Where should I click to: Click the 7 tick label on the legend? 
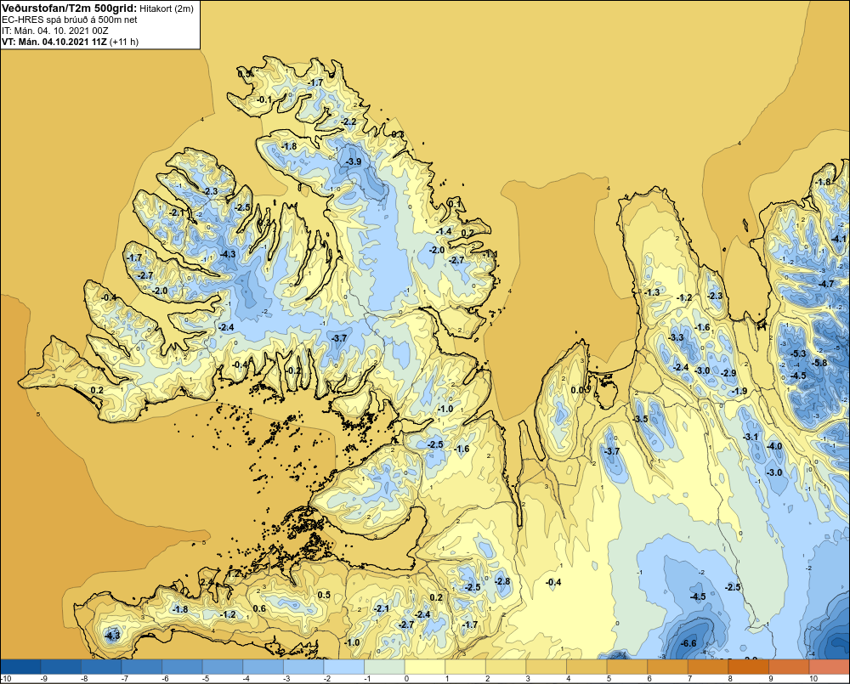pyautogui.click(x=690, y=679)
